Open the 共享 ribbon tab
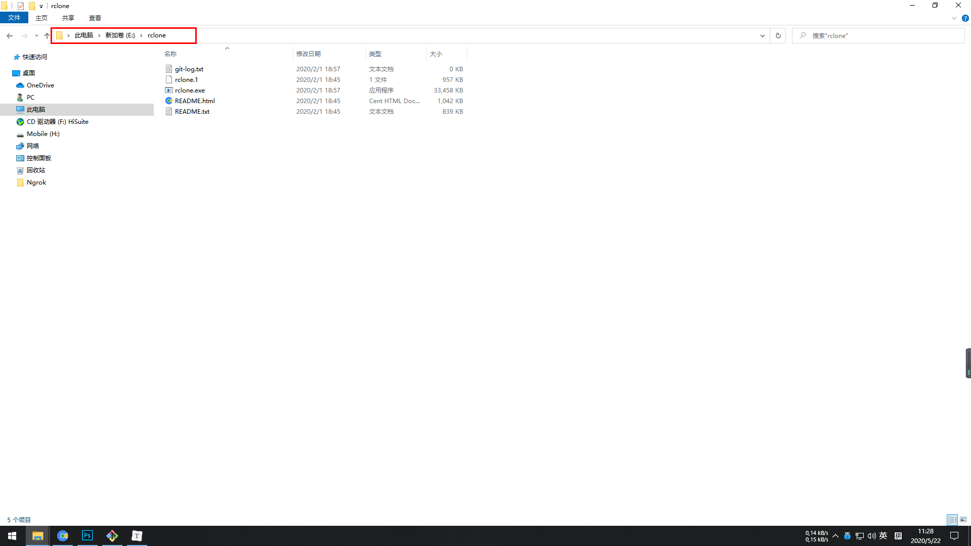The image size is (971, 546). pos(68,18)
